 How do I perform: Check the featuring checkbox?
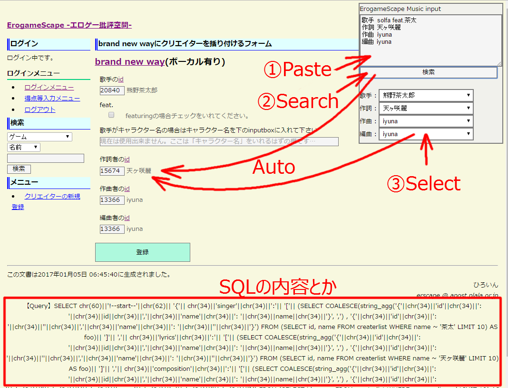111,115
